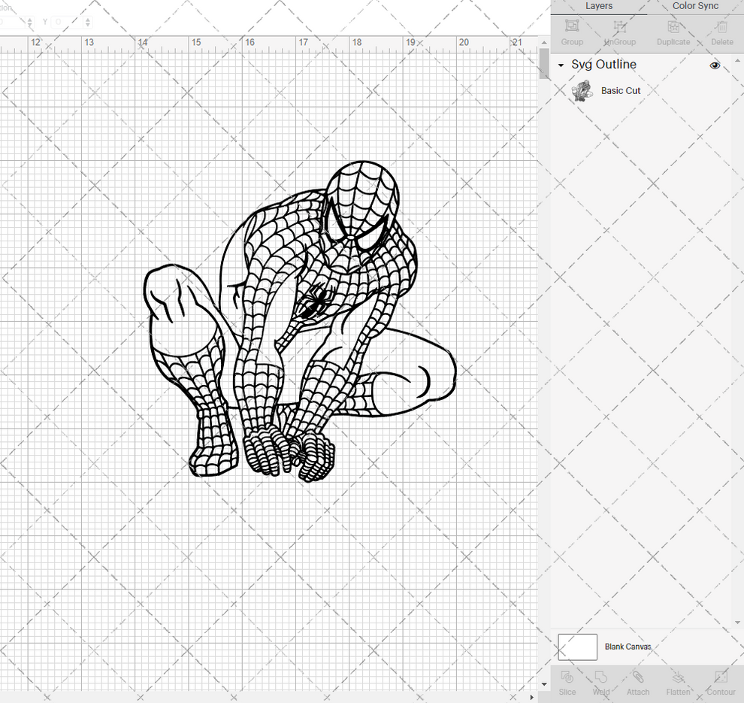Click the canvas scrollbar down arrow

543,683
